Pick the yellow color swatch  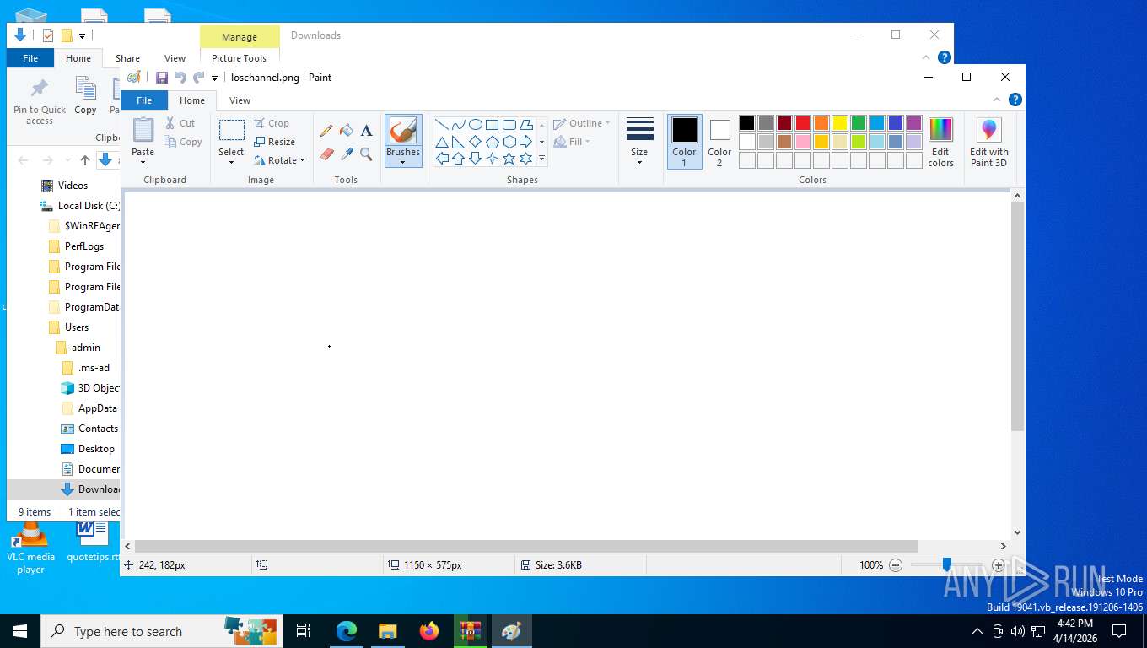coord(840,123)
